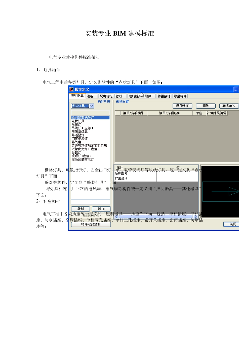Open the 点状灯具 component type dropdown
This screenshot has height=338, width=239.
tap(92, 106)
